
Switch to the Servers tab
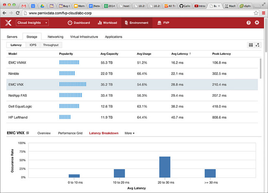click(12, 37)
